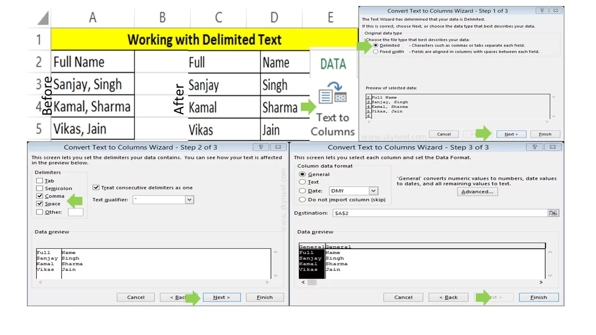Click cell containing 'Kamal, Sharma'
The width and height of the screenshot is (596, 335).
(93, 107)
